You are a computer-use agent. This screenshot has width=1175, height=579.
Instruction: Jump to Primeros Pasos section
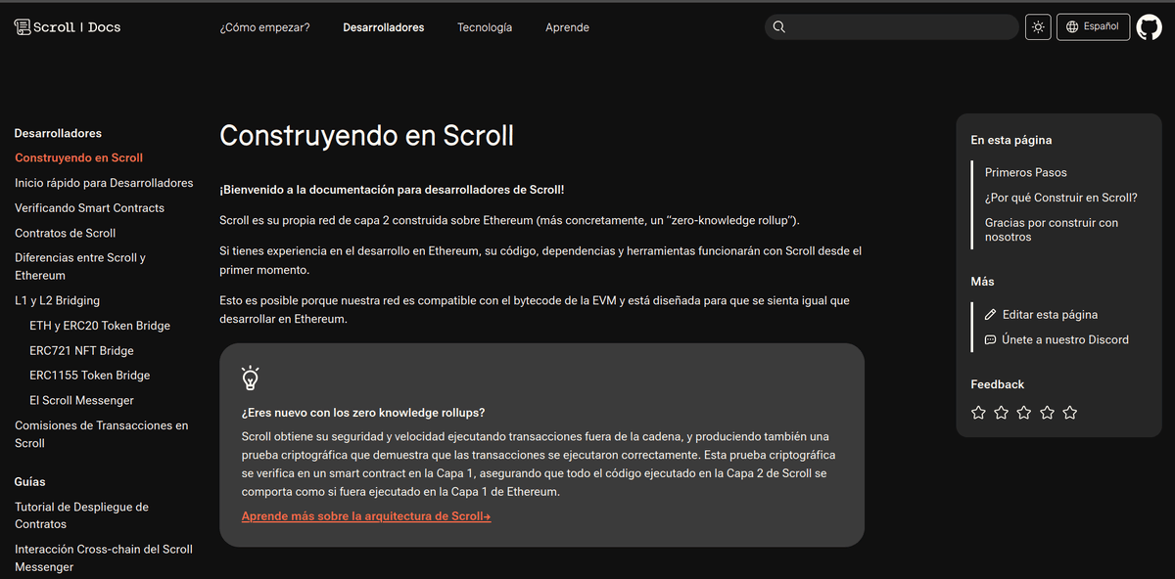[x=1026, y=172]
